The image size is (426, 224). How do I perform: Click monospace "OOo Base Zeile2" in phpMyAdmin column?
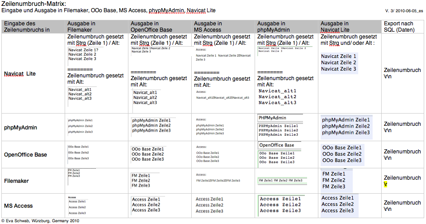277,157
